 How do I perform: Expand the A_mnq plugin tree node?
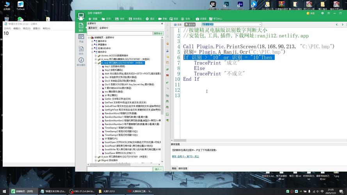pos(96,59)
